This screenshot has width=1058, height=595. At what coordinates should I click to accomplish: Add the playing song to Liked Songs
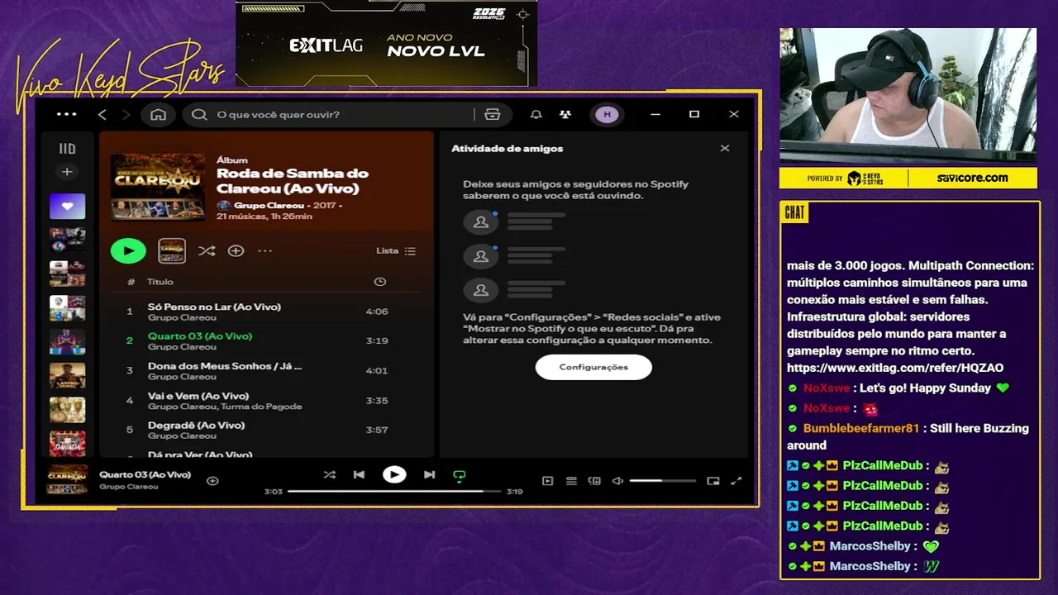(212, 481)
